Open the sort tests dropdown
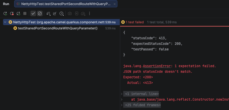This screenshot has height=110, width=229. pos(48,13)
